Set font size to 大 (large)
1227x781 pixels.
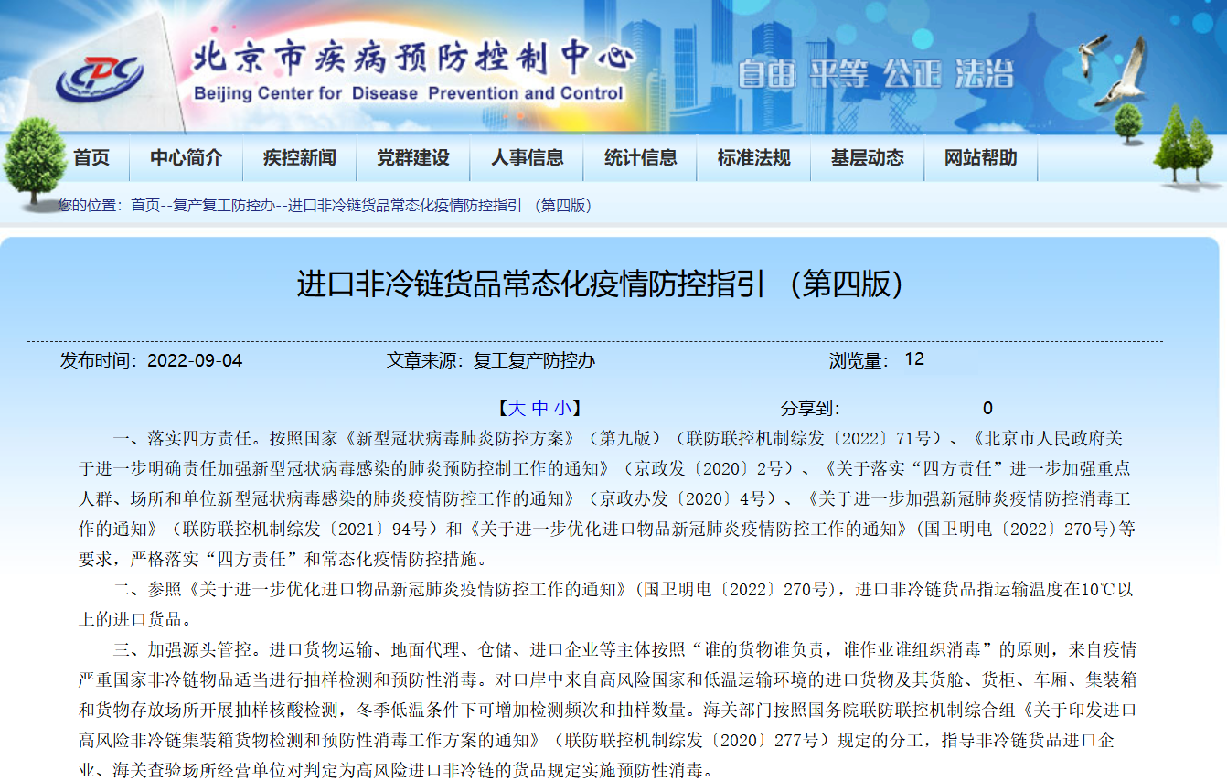pyautogui.click(x=517, y=409)
